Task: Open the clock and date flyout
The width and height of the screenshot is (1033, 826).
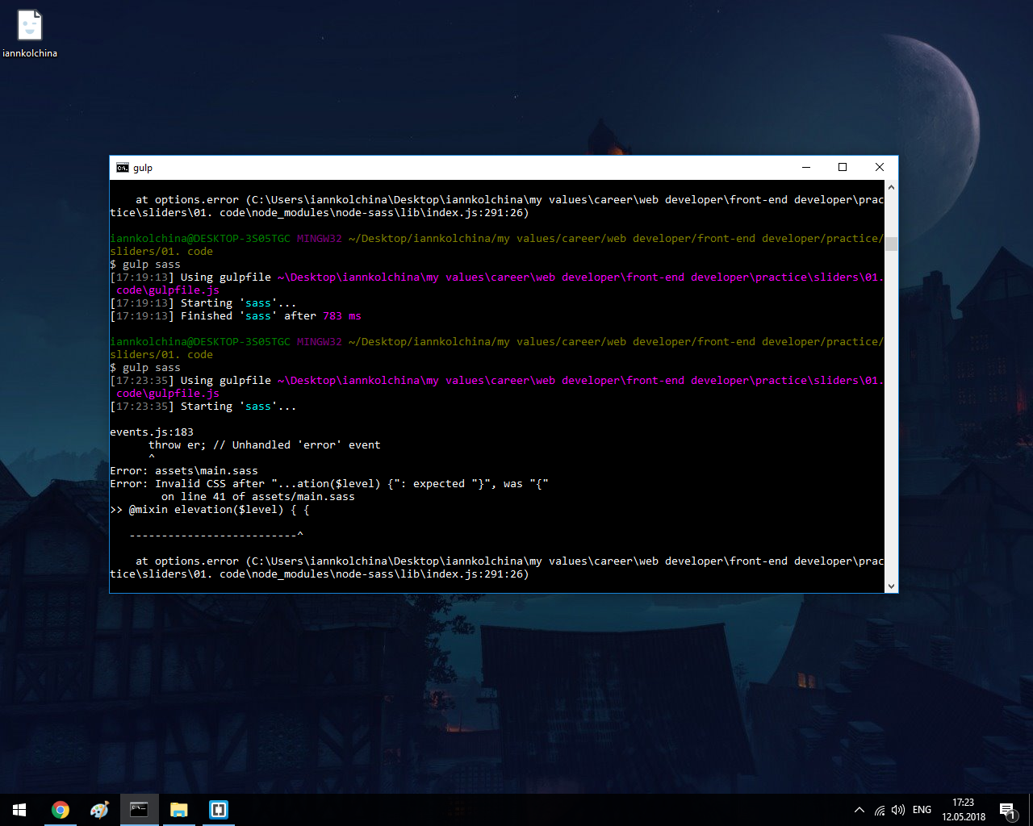Action: 964,810
